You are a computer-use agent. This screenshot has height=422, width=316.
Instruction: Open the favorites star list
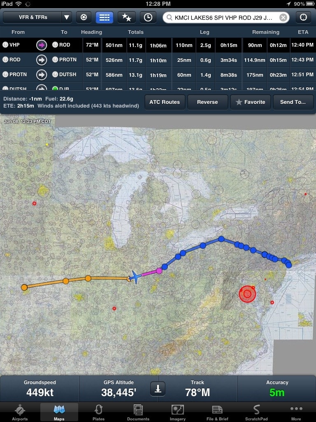click(126, 17)
